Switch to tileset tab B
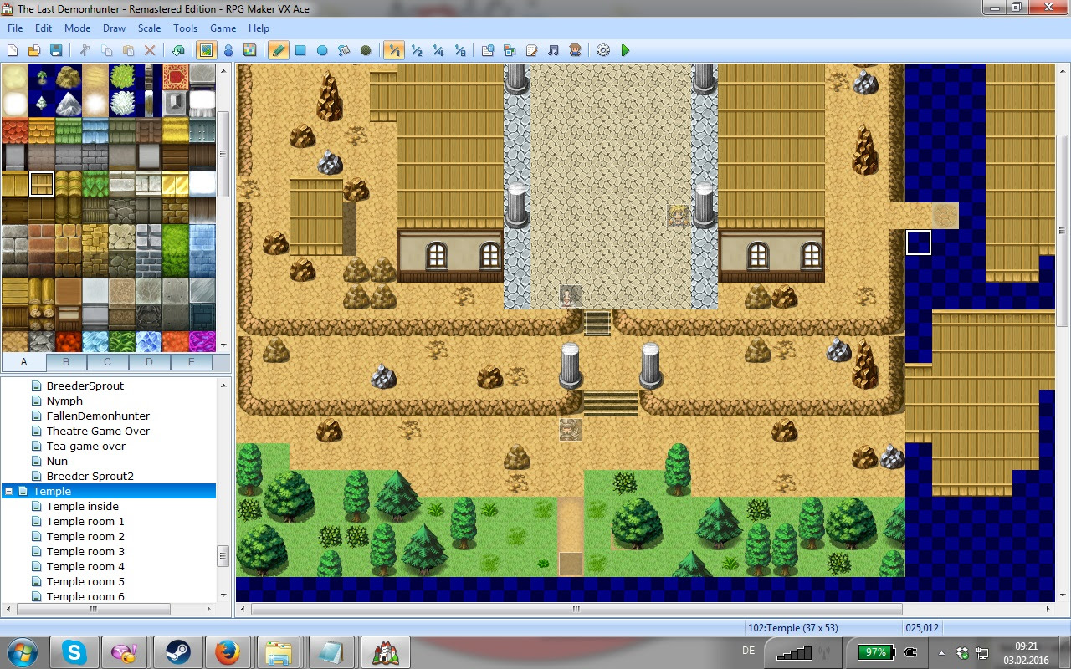This screenshot has width=1071, height=669. click(x=66, y=362)
